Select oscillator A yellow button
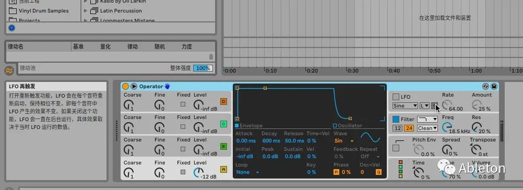The image size is (523, 190). tap(223, 169)
